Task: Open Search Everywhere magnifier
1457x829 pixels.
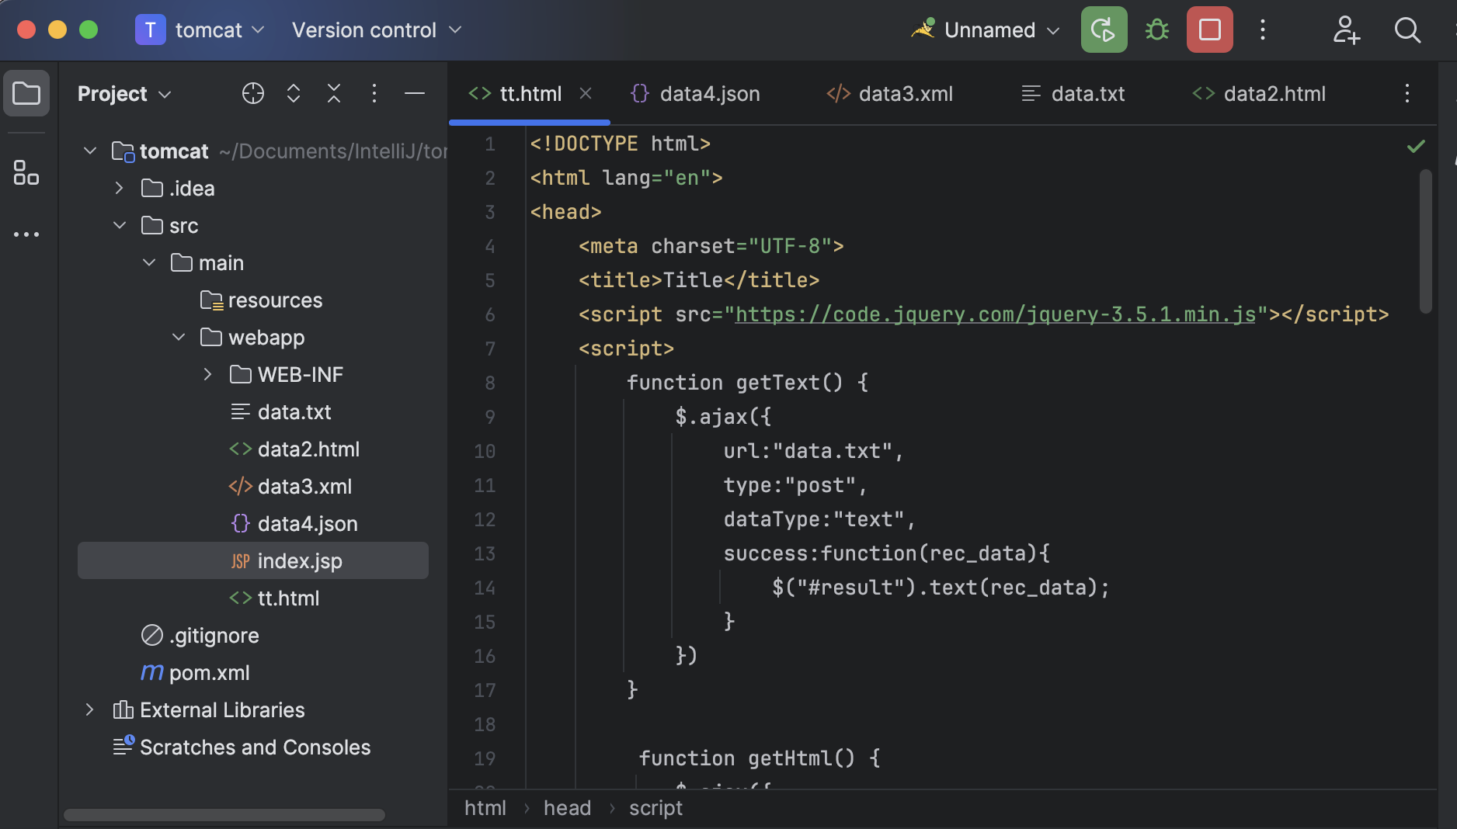Action: pyautogui.click(x=1407, y=30)
